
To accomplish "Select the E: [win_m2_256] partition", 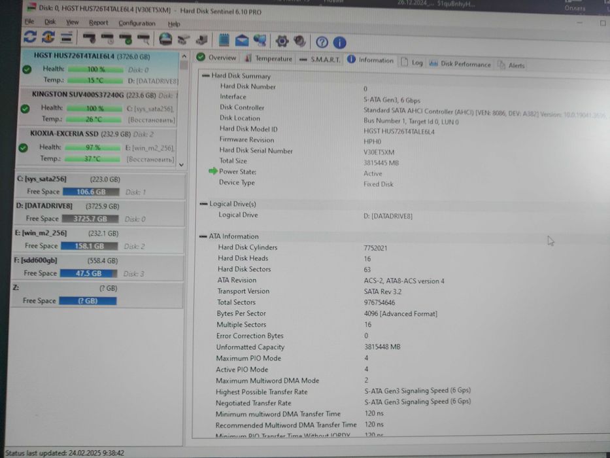I will [98, 240].
